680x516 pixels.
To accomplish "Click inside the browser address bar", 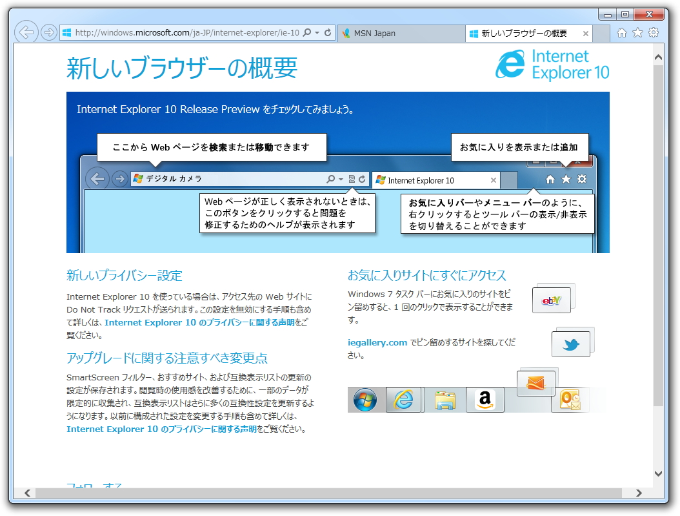I will [181, 32].
